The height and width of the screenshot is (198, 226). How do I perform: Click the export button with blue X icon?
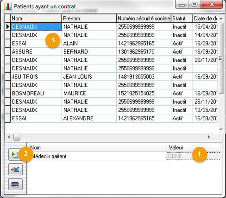(x=15, y=170)
